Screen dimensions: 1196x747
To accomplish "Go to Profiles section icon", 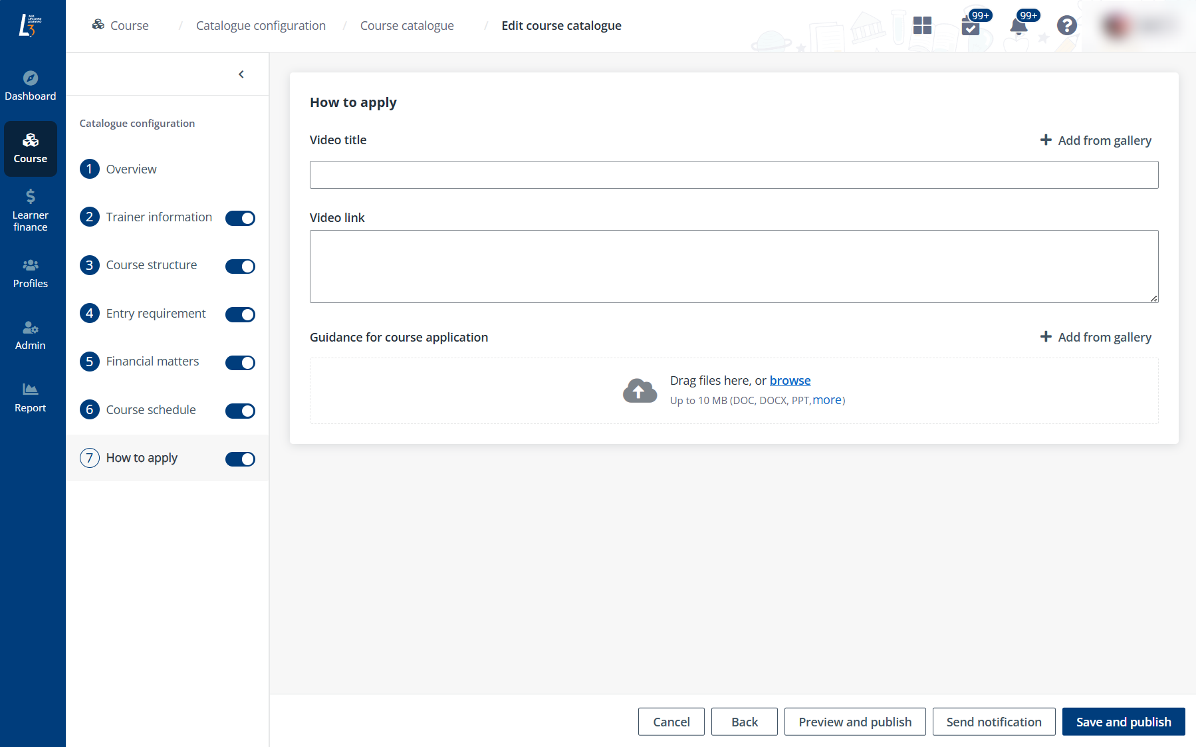I will coord(31,265).
